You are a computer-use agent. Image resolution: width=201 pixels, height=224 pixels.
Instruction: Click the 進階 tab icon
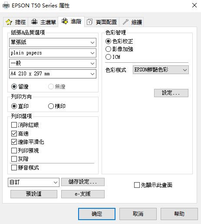point(65,21)
